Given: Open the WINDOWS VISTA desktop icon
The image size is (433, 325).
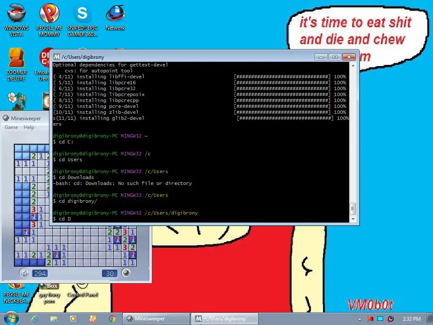Looking at the screenshot, I should coord(16,20).
